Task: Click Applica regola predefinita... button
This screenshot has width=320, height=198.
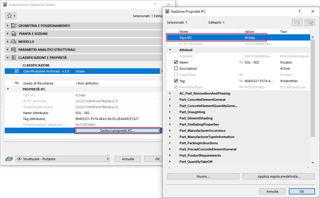Action: click(279, 176)
